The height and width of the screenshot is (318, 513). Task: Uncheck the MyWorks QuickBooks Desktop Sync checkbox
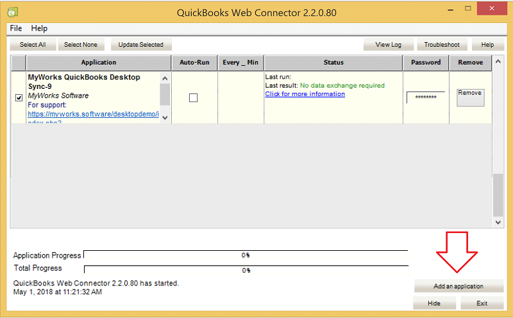[19, 98]
